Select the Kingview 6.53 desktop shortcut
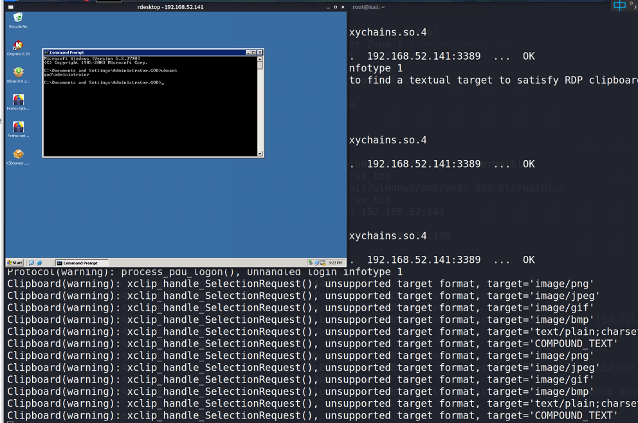 (18, 48)
